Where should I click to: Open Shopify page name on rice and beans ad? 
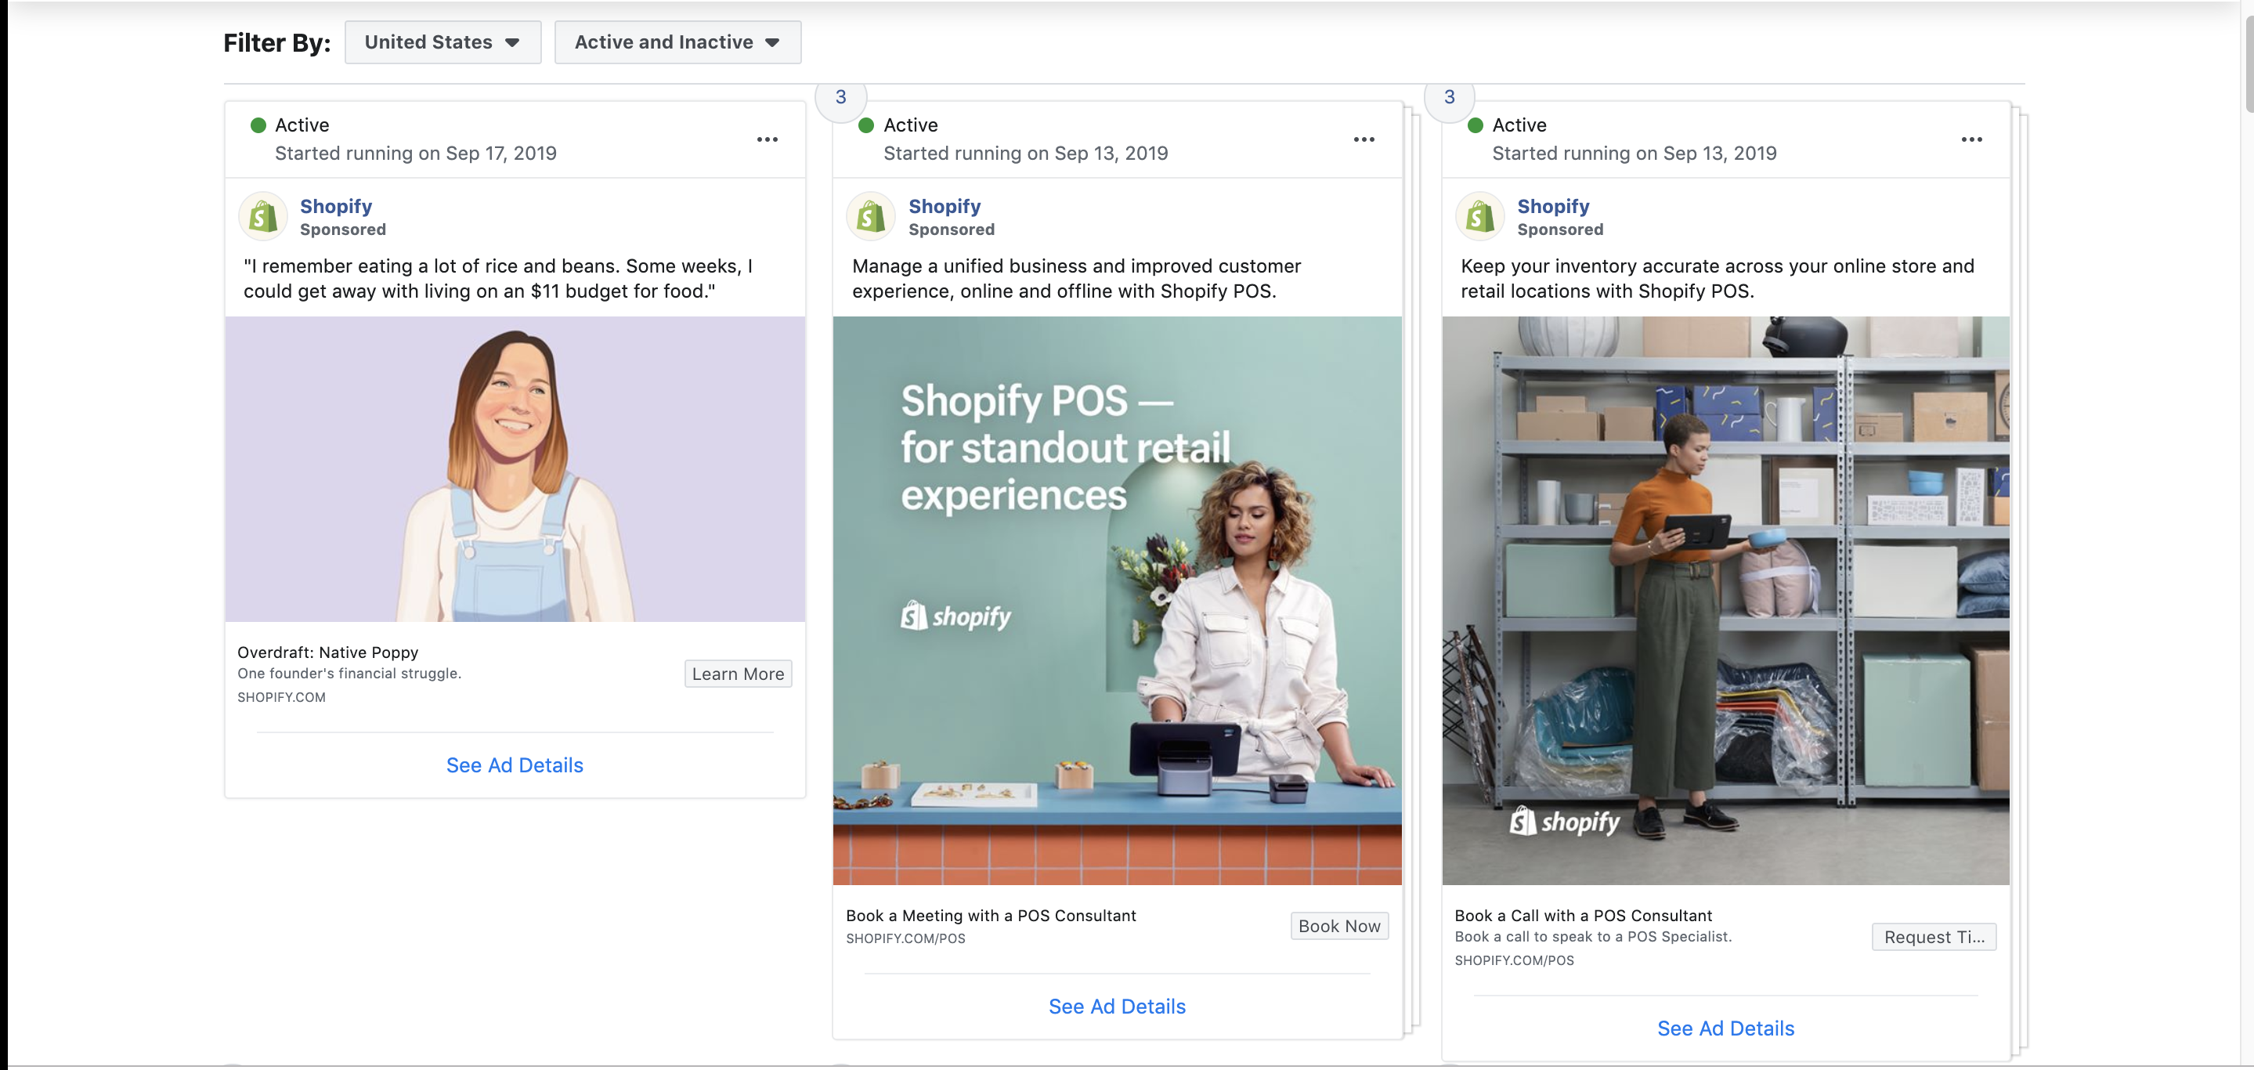(336, 207)
